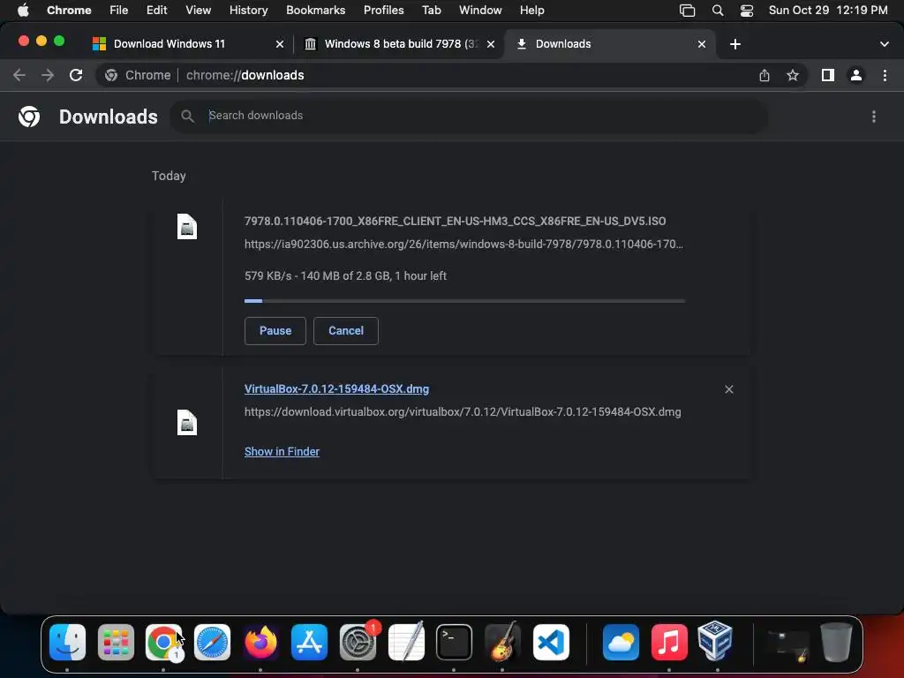Image resolution: width=904 pixels, height=678 pixels.
Task: Open the History menu
Action: click(x=248, y=10)
